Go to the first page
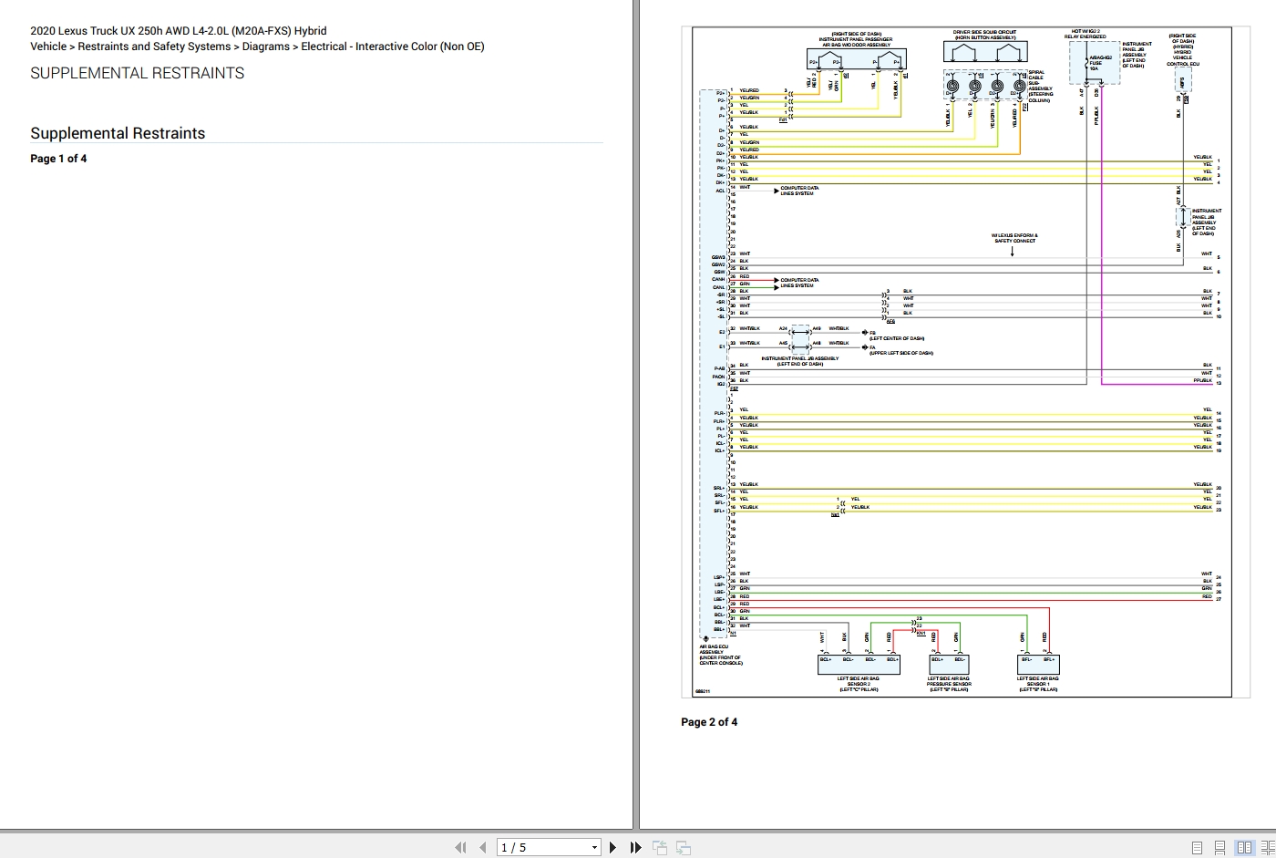Screen dimensions: 1276x858 pyautogui.click(x=460, y=847)
